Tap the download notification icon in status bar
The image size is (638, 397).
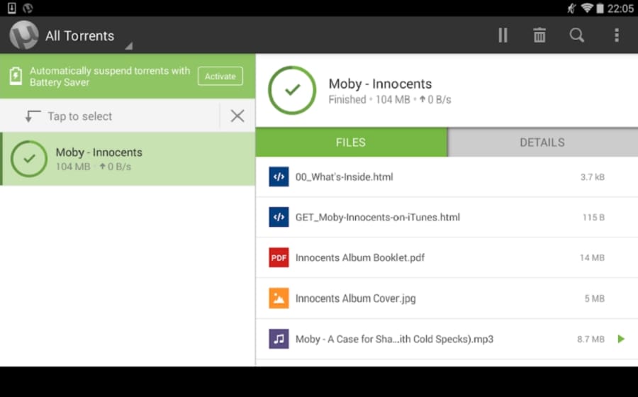coord(12,8)
